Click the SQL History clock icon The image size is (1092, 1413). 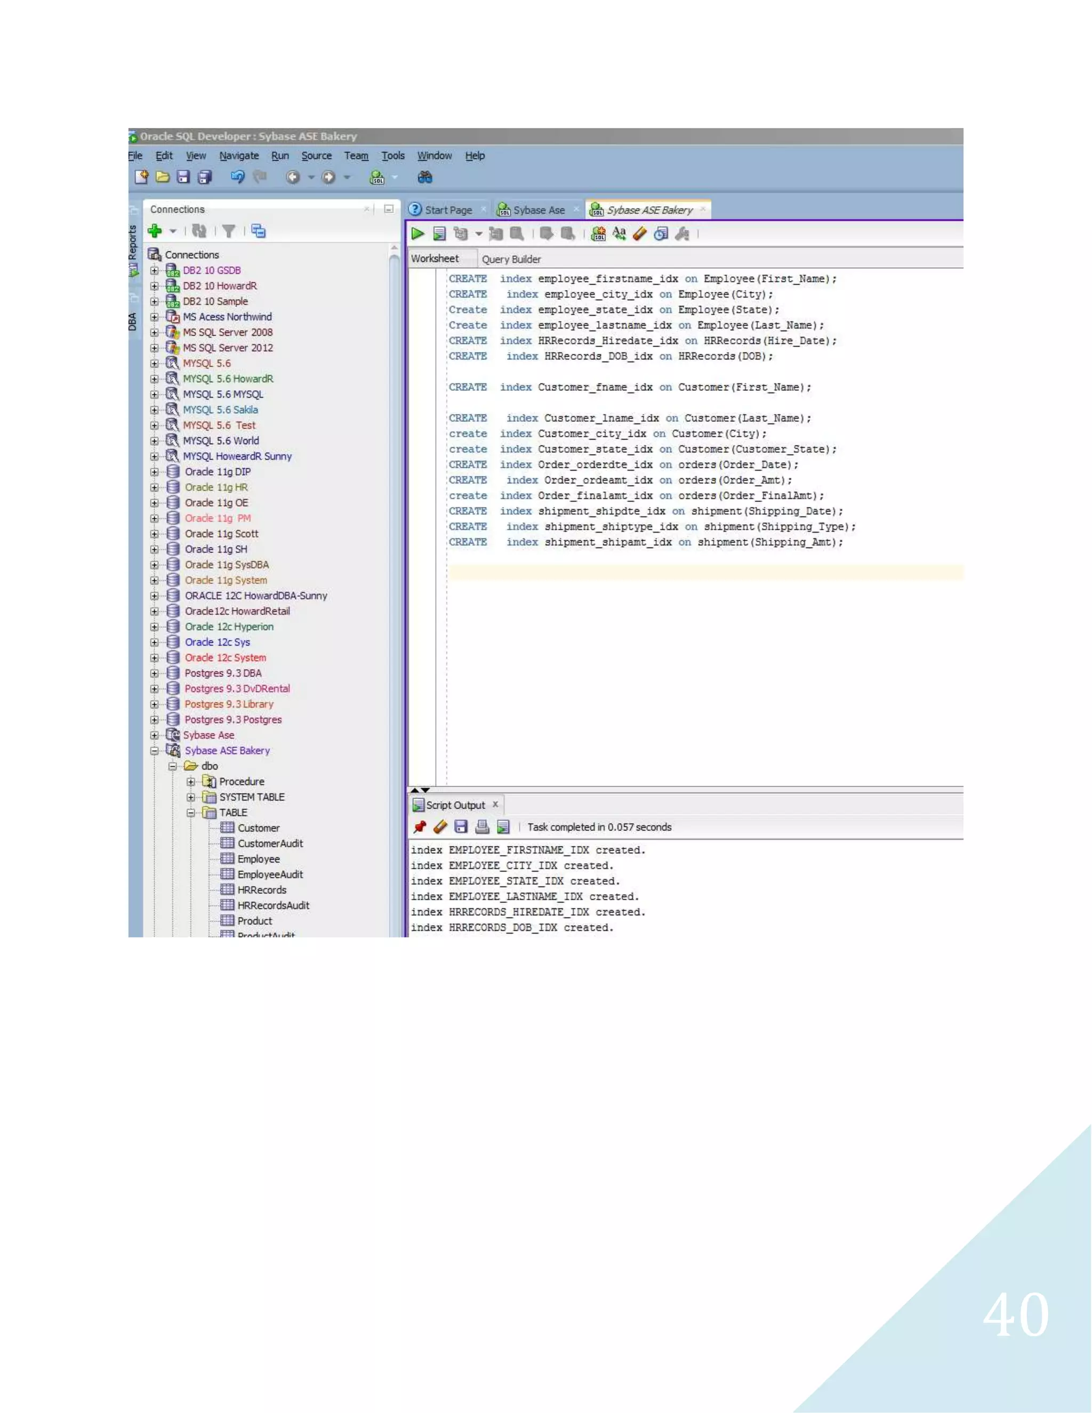(x=661, y=234)
